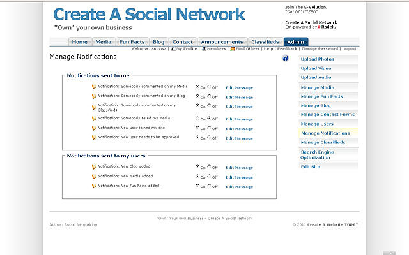Switch to the Classifieds tab

tap(265, 42)
